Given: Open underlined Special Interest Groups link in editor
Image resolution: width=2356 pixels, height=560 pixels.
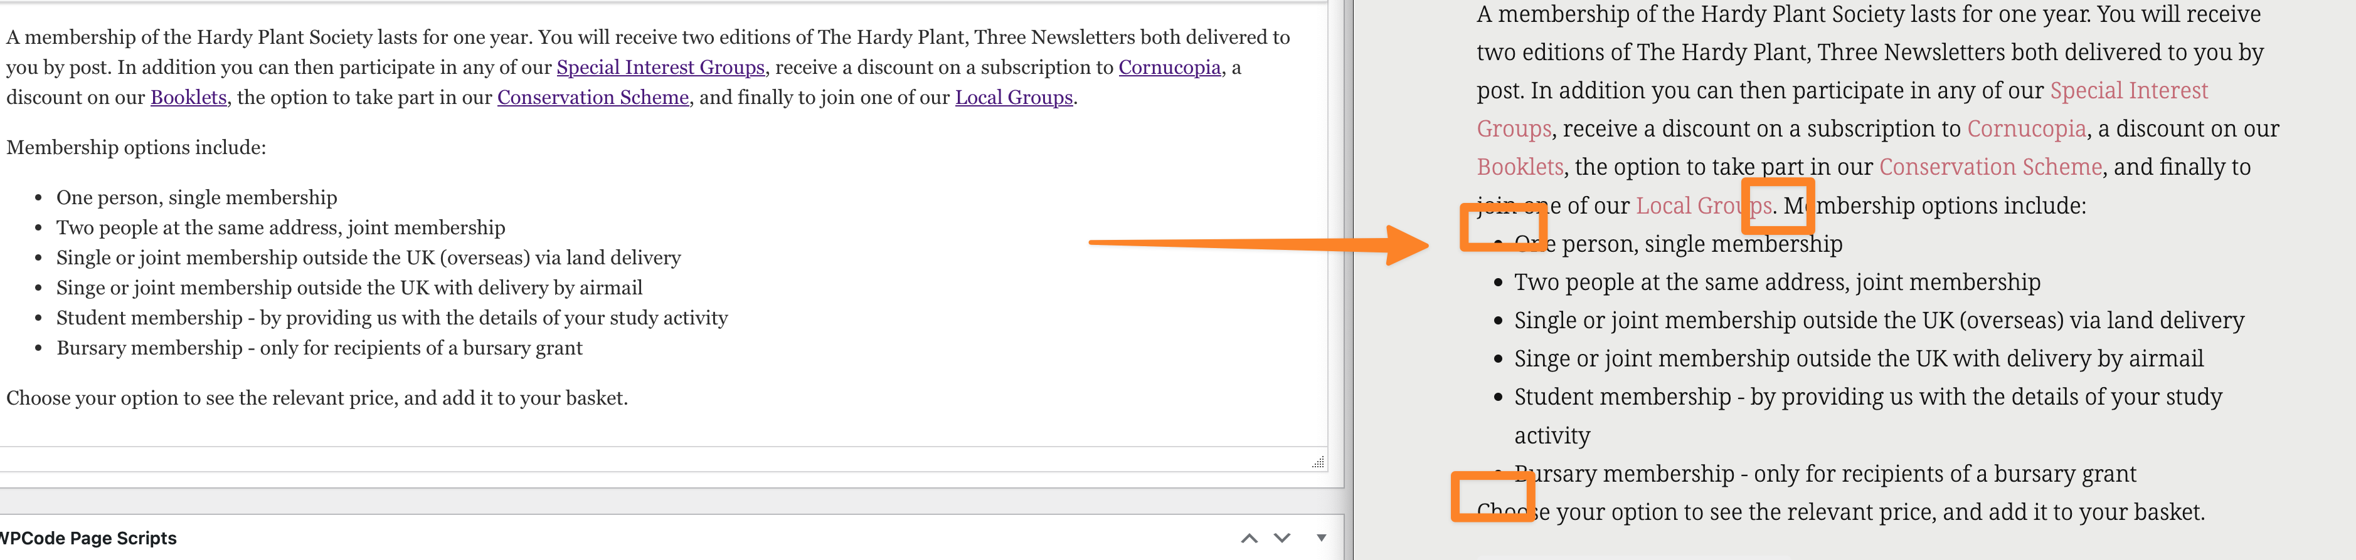Looking at the screenshot, I should coord(659,68).
